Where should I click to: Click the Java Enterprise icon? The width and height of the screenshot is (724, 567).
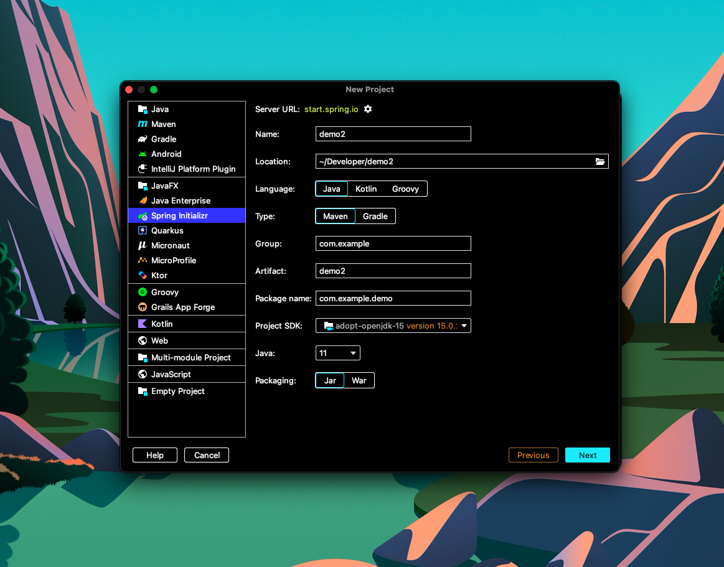tap(143, 201)
